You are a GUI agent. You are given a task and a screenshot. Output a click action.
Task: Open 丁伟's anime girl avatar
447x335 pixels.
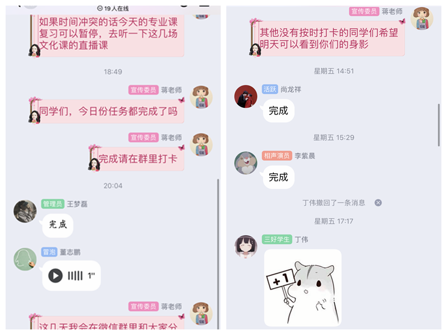[246, 246]
